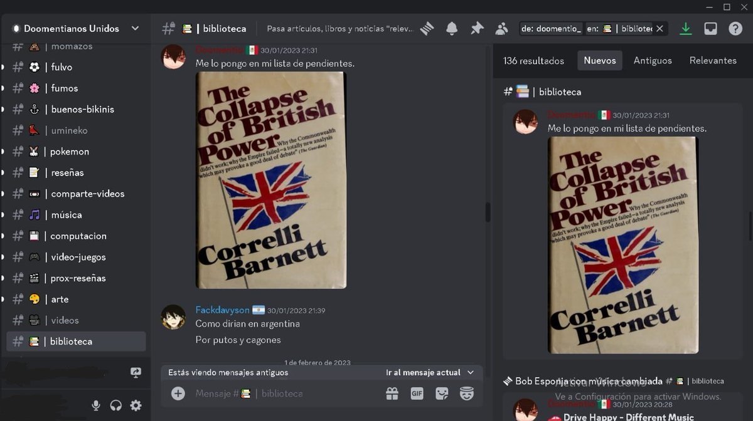Click the green download update icon

click(686, 28)
